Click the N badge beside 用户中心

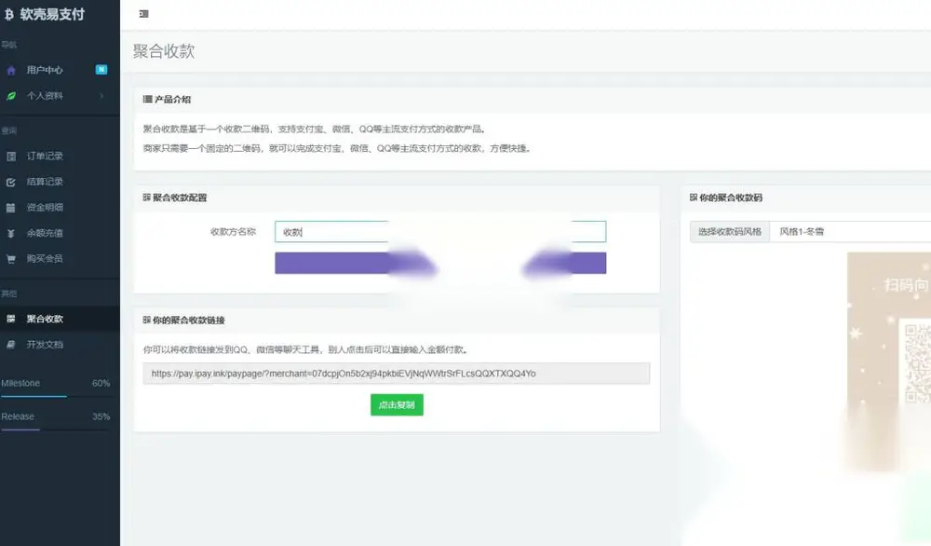tap(101, 70)
